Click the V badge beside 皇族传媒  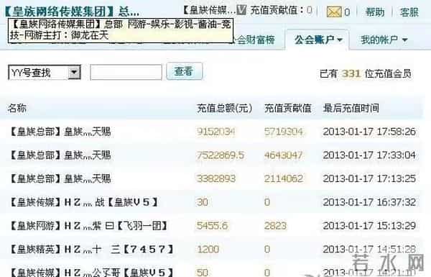[241, 10]
